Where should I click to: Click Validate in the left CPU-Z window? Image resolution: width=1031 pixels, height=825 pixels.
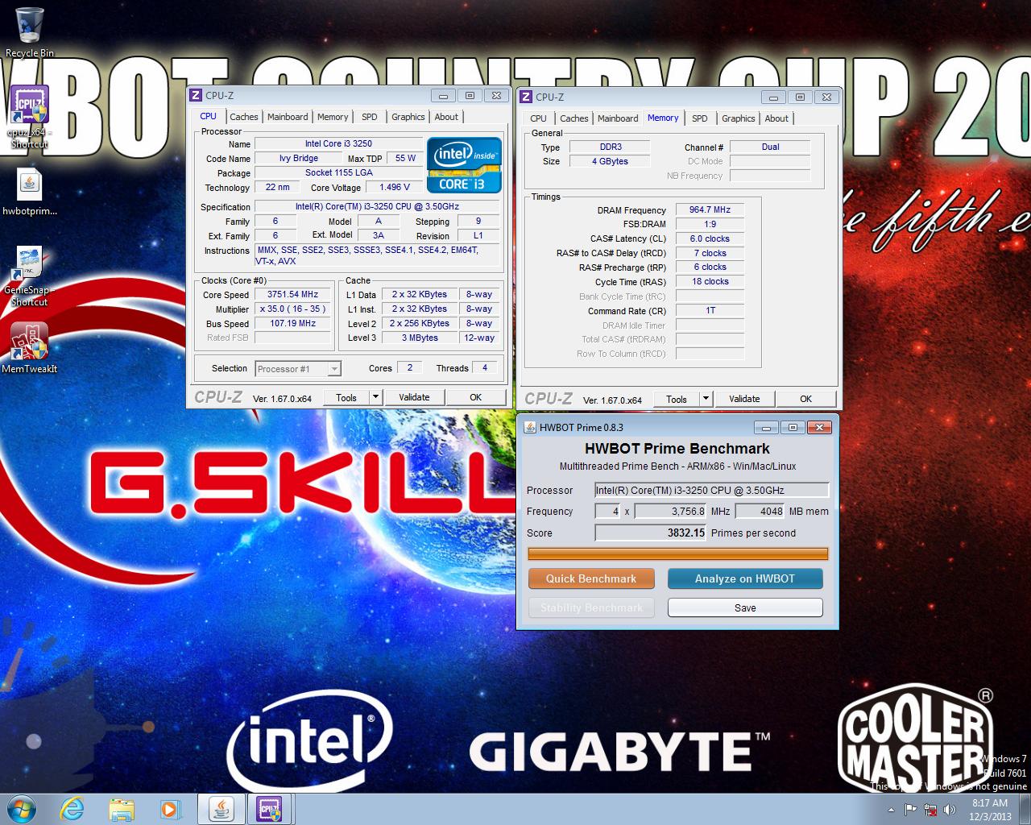[414, 397]
